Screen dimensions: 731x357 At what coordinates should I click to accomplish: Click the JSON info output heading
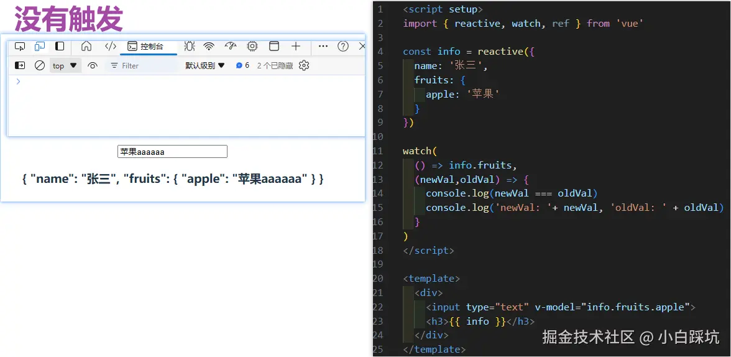173,178
